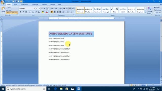This screenshot has width=162, height=91.
Task: Select Center alignment
Action: 55,12
